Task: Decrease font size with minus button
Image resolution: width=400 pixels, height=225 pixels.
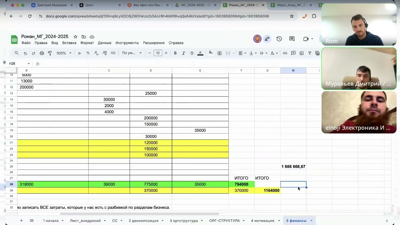Action: (150, 53)
